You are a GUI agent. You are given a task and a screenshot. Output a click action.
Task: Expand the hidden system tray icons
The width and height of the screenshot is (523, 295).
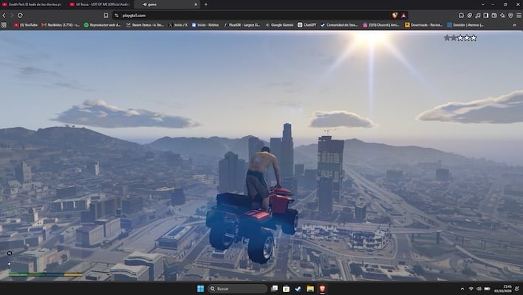click(462, 289)
